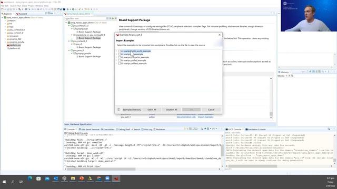This screenshot has height=189, width=337.
Task: Open the File menu
Action: [2, 6]
